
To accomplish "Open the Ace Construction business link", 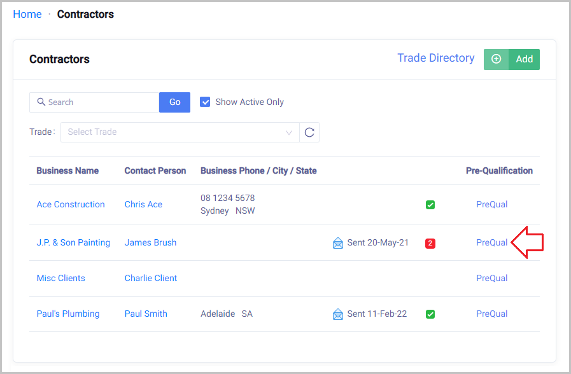I will pyautogui.click(x=71, y=204).
